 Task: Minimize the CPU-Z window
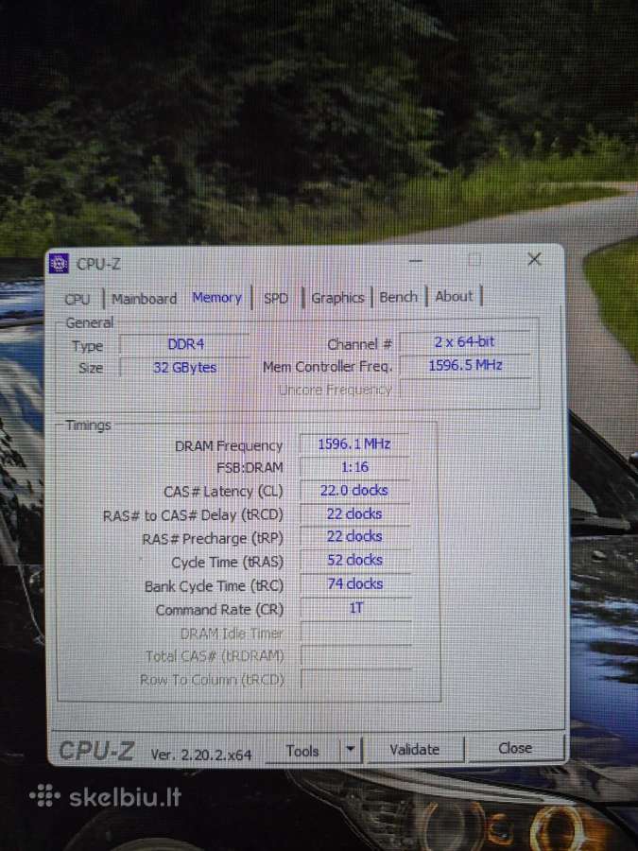tap(416, 261)
